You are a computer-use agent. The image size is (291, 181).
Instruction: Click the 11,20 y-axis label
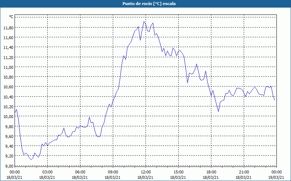[x=8, y=57]
